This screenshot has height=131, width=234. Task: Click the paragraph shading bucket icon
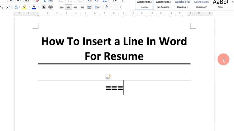[107, 7]
